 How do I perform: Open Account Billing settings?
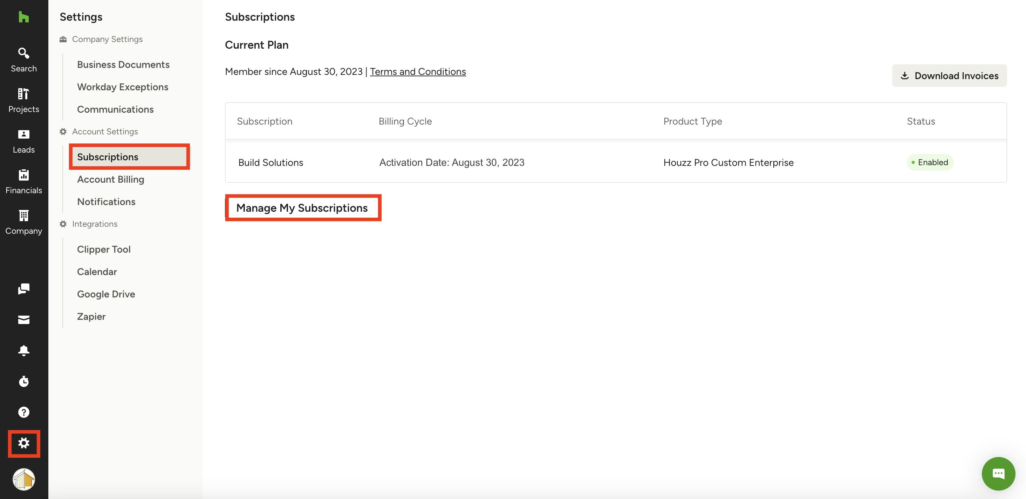pos(110,179)
